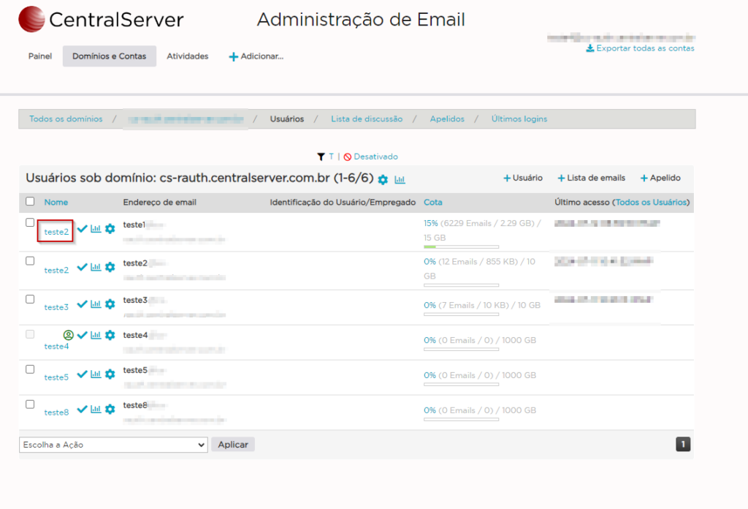Click the gear icon in teste3 row
Image resolution: width=748 pixels, height=509 pixels.
(x=110, y=304)
